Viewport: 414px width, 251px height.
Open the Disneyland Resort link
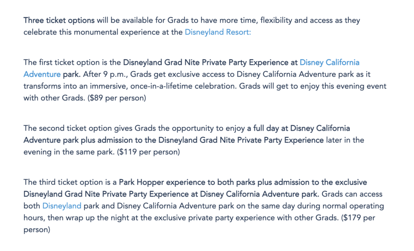coord(218,32)
